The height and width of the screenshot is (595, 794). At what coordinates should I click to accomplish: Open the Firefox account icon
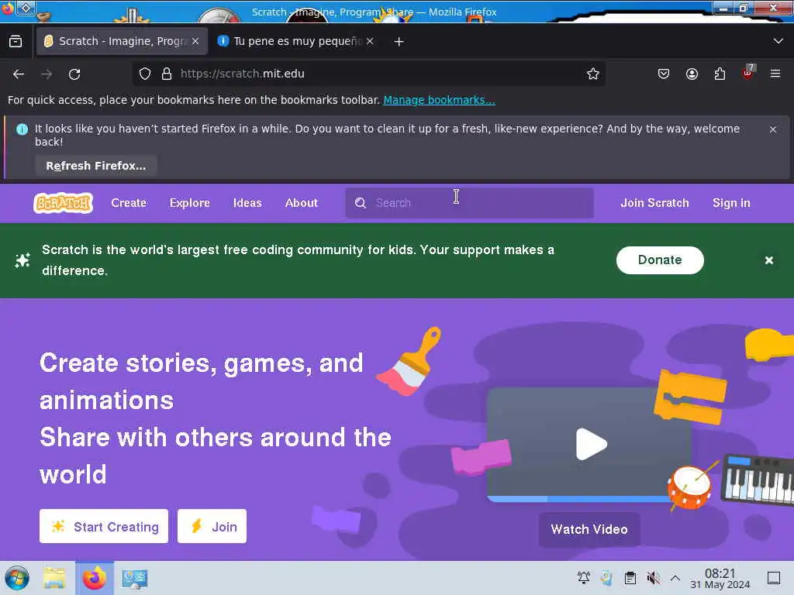pyautogui.click(x=692, y=74)
